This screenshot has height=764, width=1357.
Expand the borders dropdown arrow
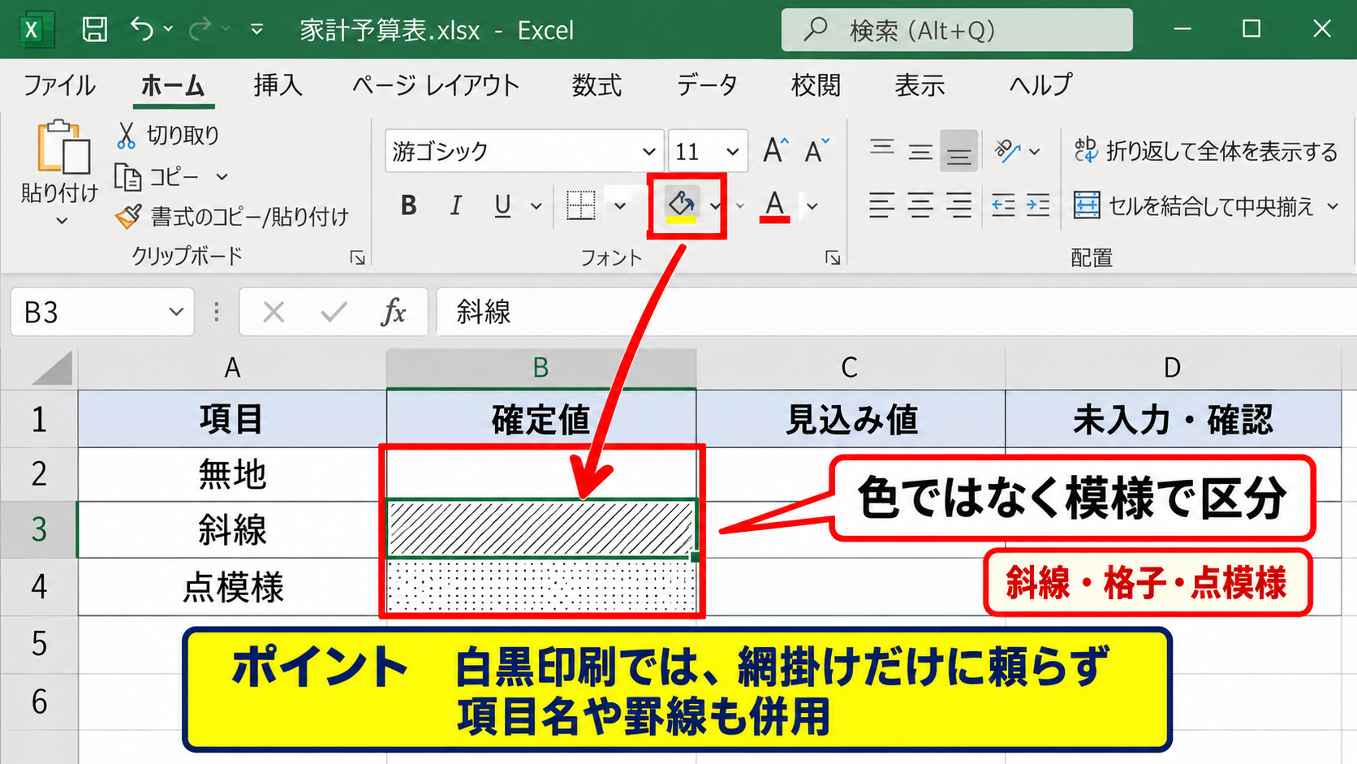619,206
